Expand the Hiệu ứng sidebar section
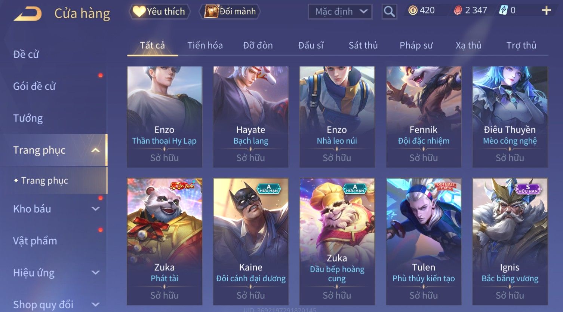 (x=96, y=273)
